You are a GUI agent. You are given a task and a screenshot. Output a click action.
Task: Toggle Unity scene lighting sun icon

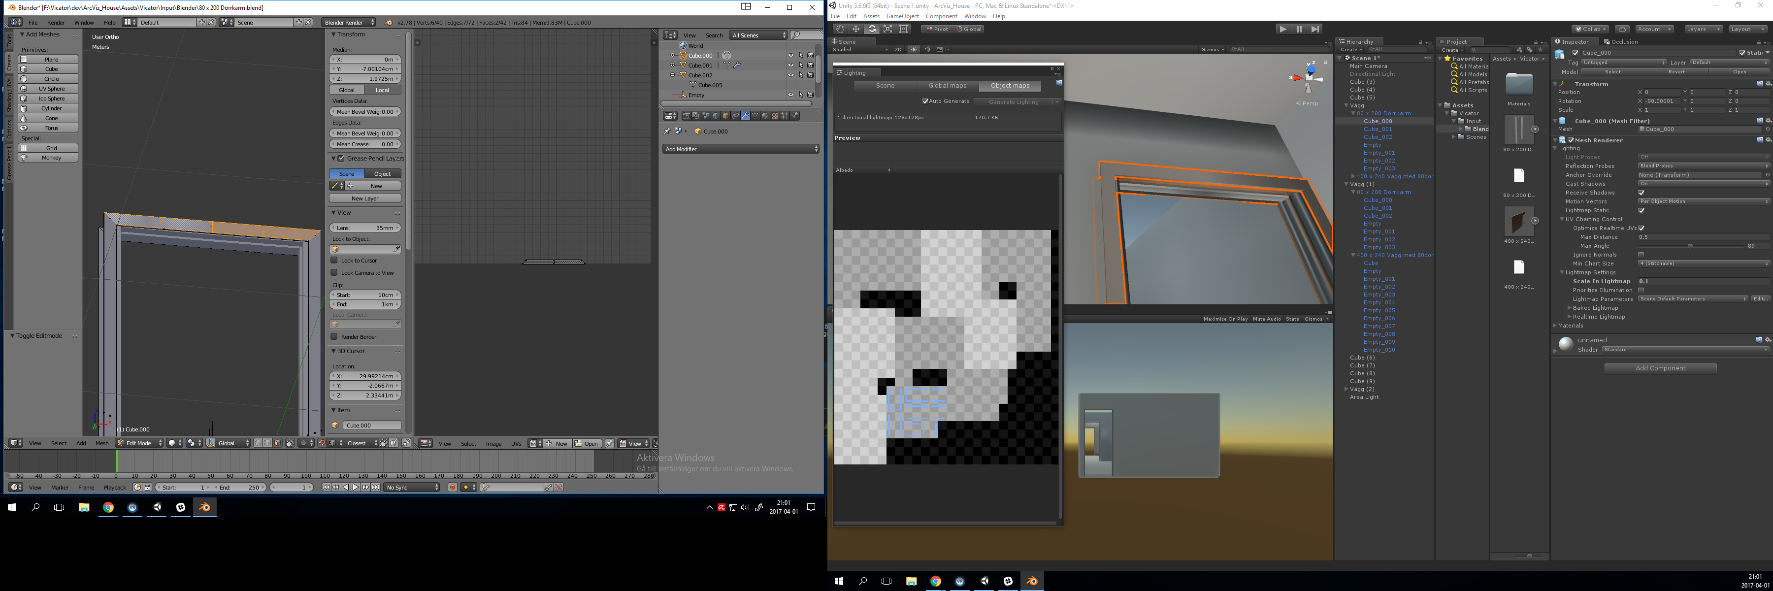(914, 50)
